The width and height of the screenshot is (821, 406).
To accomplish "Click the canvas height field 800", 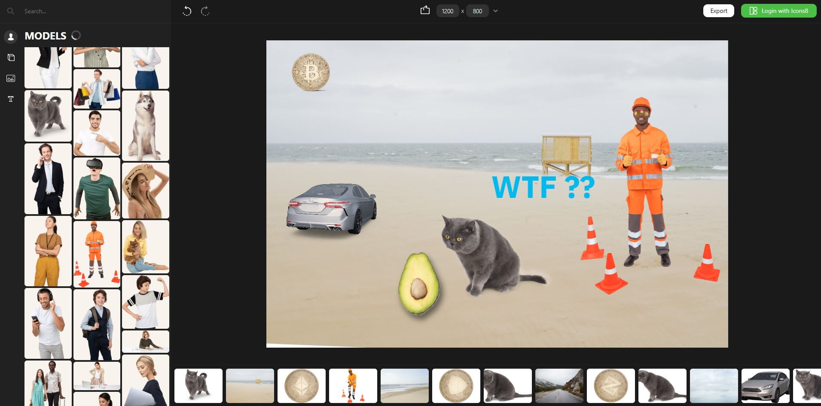I will tap(477, 11).
